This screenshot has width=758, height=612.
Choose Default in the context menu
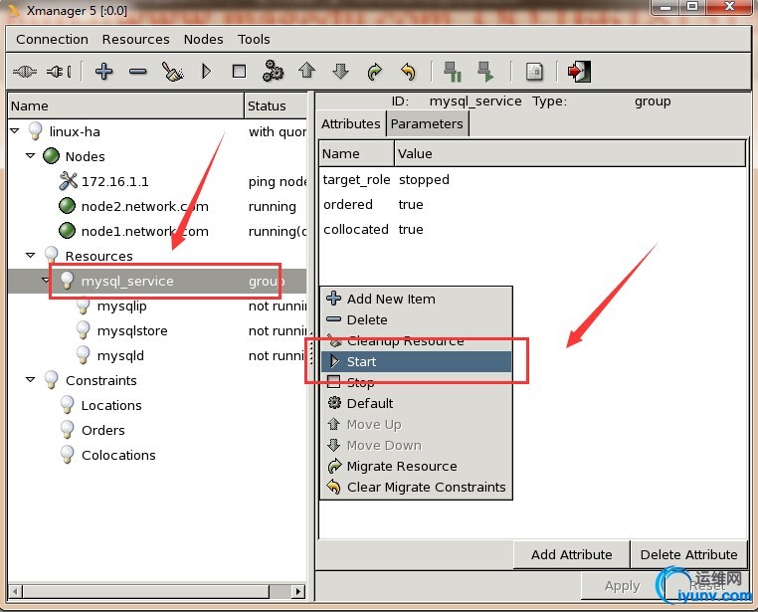pos(416,403)
